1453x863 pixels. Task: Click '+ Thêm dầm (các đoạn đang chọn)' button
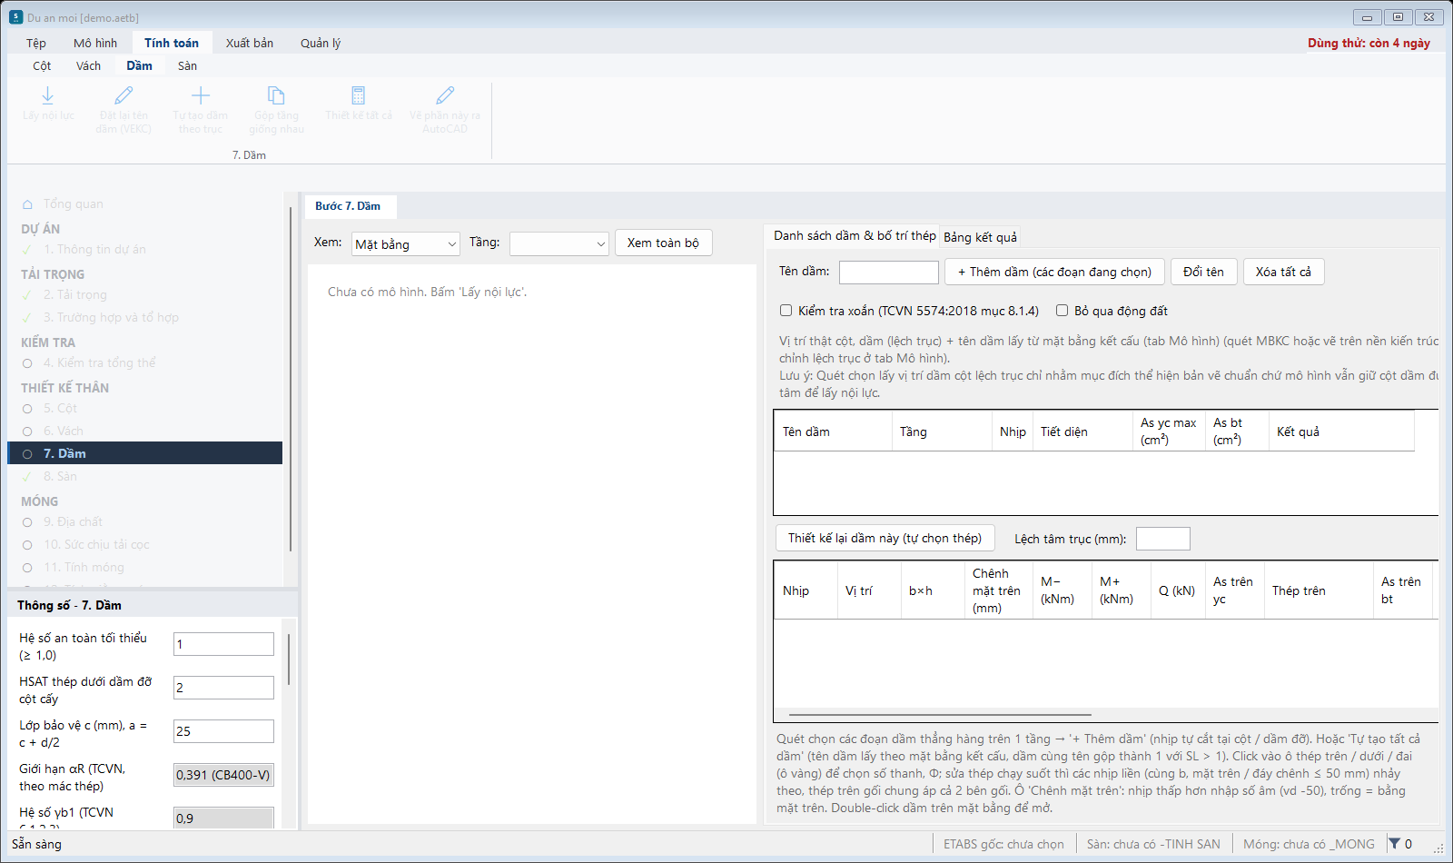coord(1054,272)
